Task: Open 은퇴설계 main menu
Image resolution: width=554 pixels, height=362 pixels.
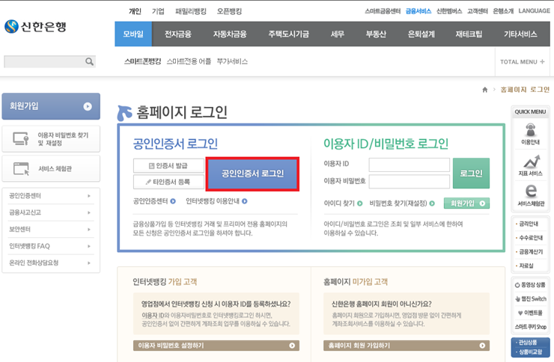Action: click(421, 34)
